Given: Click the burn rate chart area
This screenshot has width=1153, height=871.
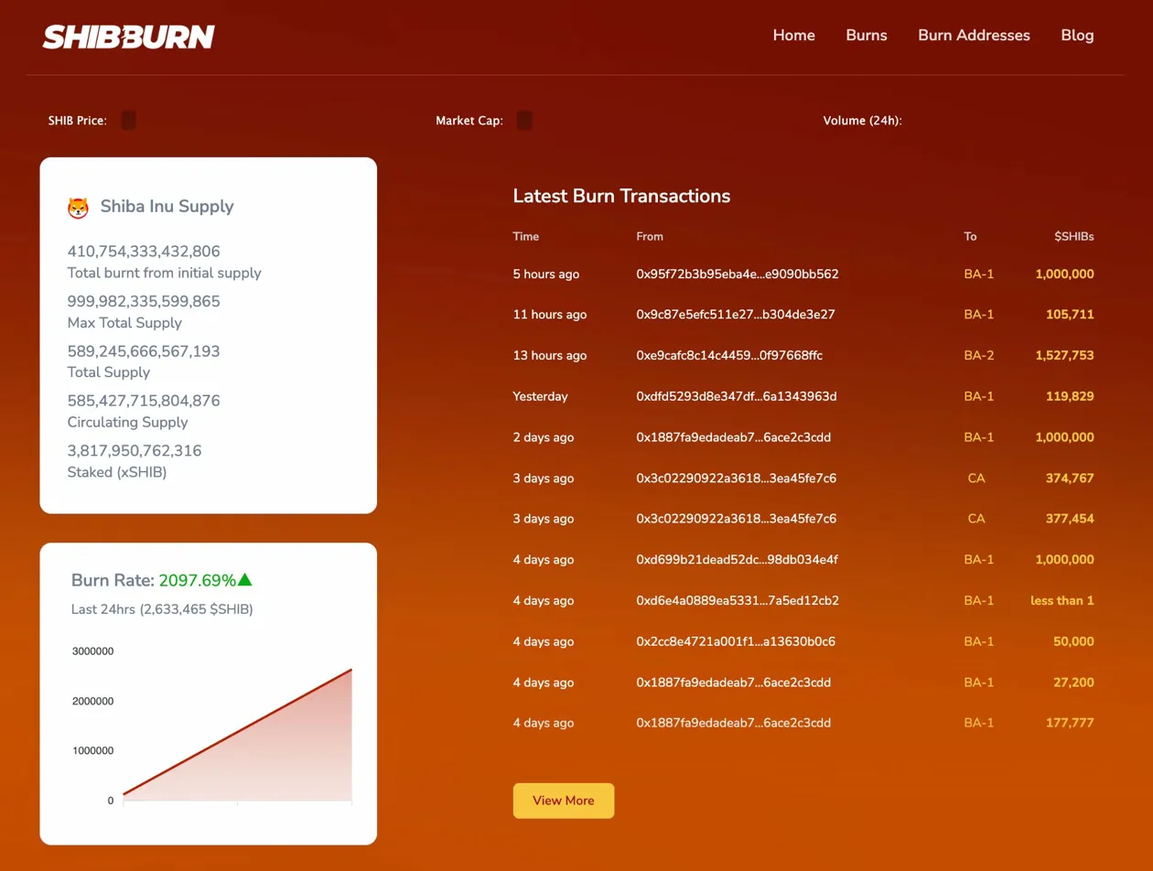Looking at the screenshot, I should [x=236, y=732].
